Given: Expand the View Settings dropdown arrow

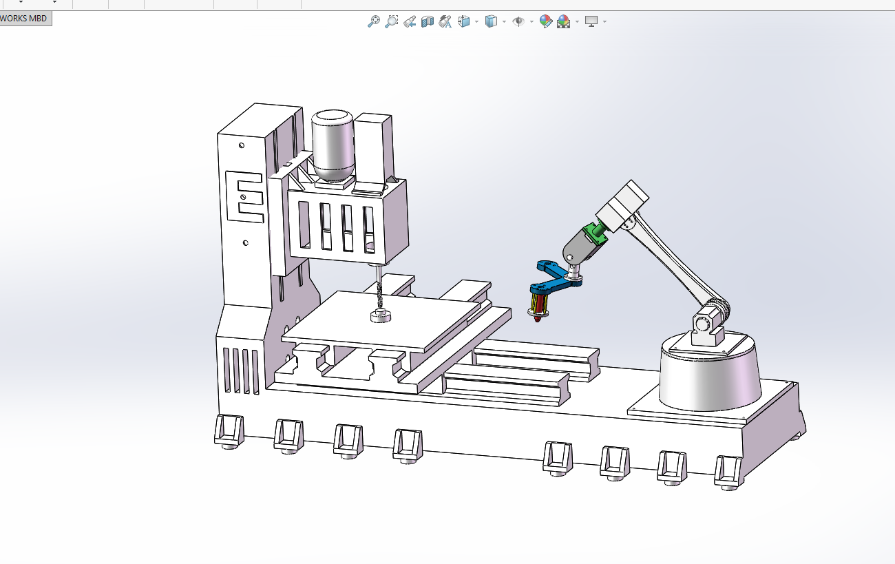Looking at the screenshot, I should (x=604, y=21).
